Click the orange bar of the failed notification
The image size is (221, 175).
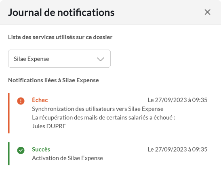coord(9,113)
